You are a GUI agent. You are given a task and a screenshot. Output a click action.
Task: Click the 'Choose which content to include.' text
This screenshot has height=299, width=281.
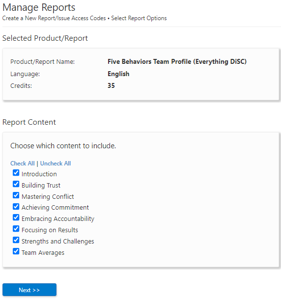tap(63, 146)
